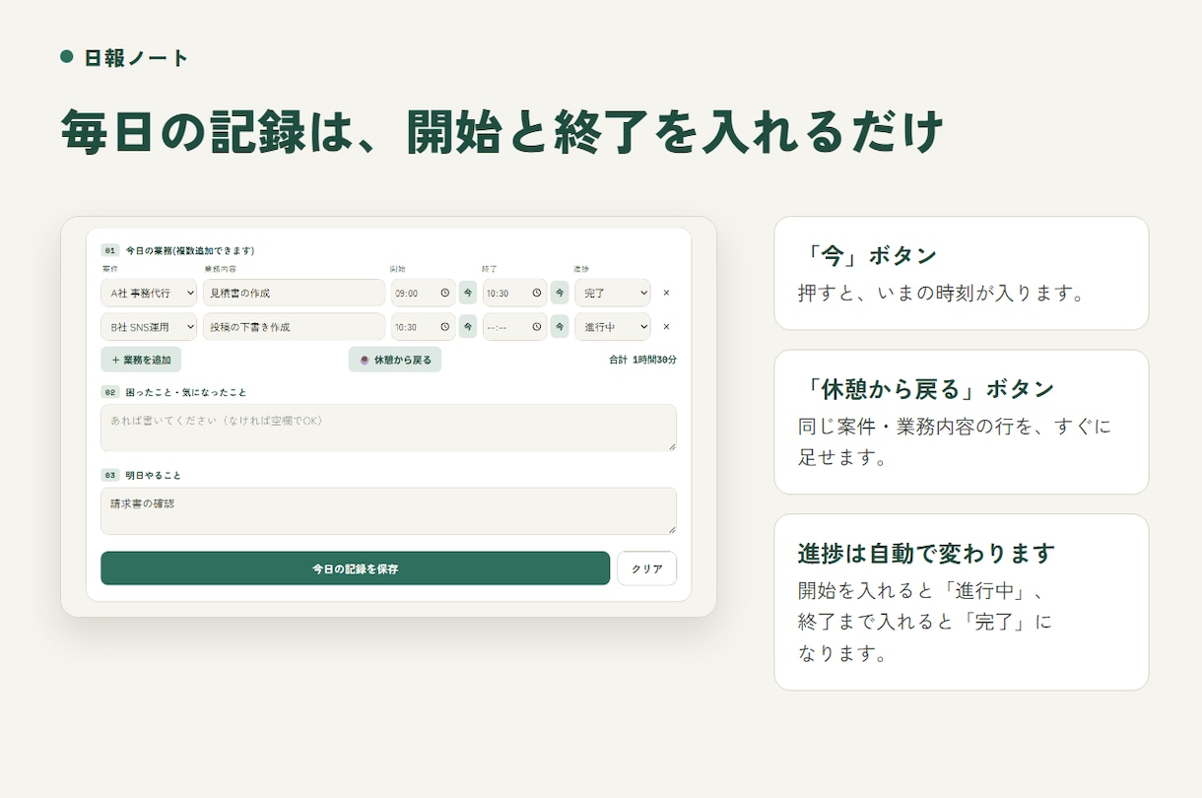Click the 投稿の下書き作成 task content field
The height and width of the screenshot is (798, 1202).
point(294,327)
